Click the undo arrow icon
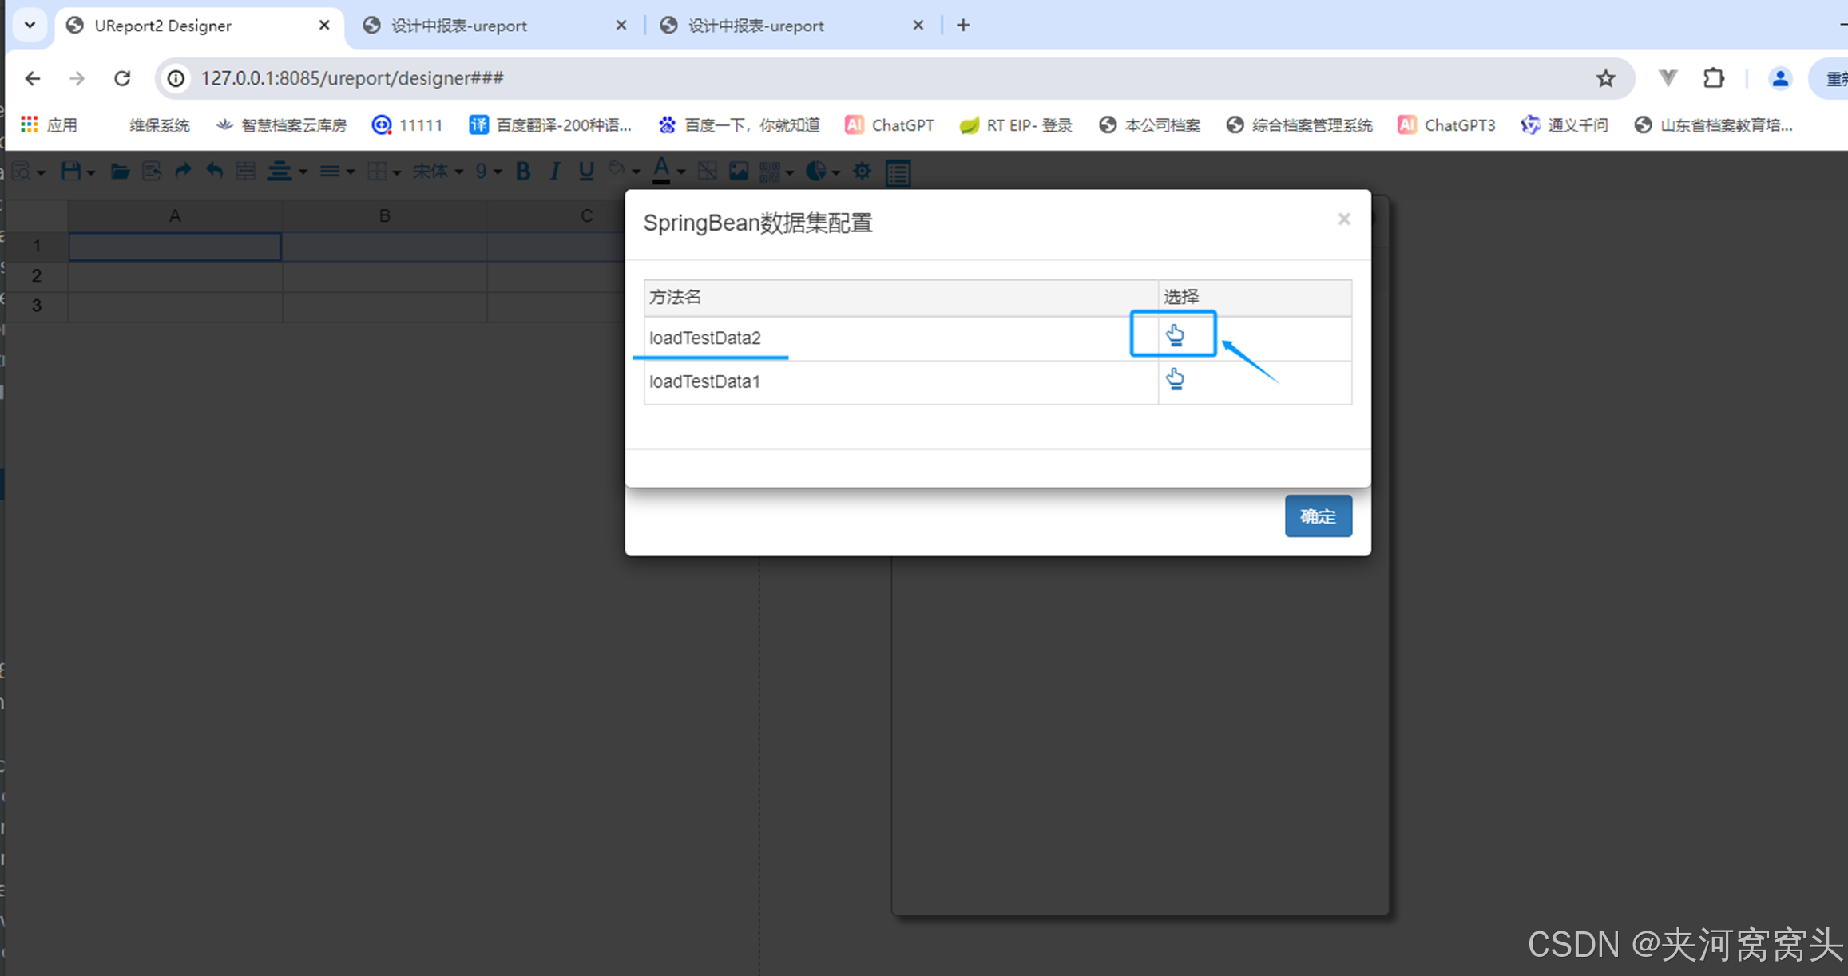The height and width of the screenshot is (976, 1848). coord(214,171)
